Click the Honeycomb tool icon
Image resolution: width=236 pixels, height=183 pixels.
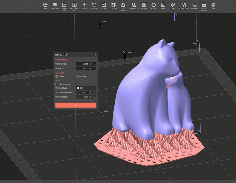pyautogui.click(x=183, y=5)
